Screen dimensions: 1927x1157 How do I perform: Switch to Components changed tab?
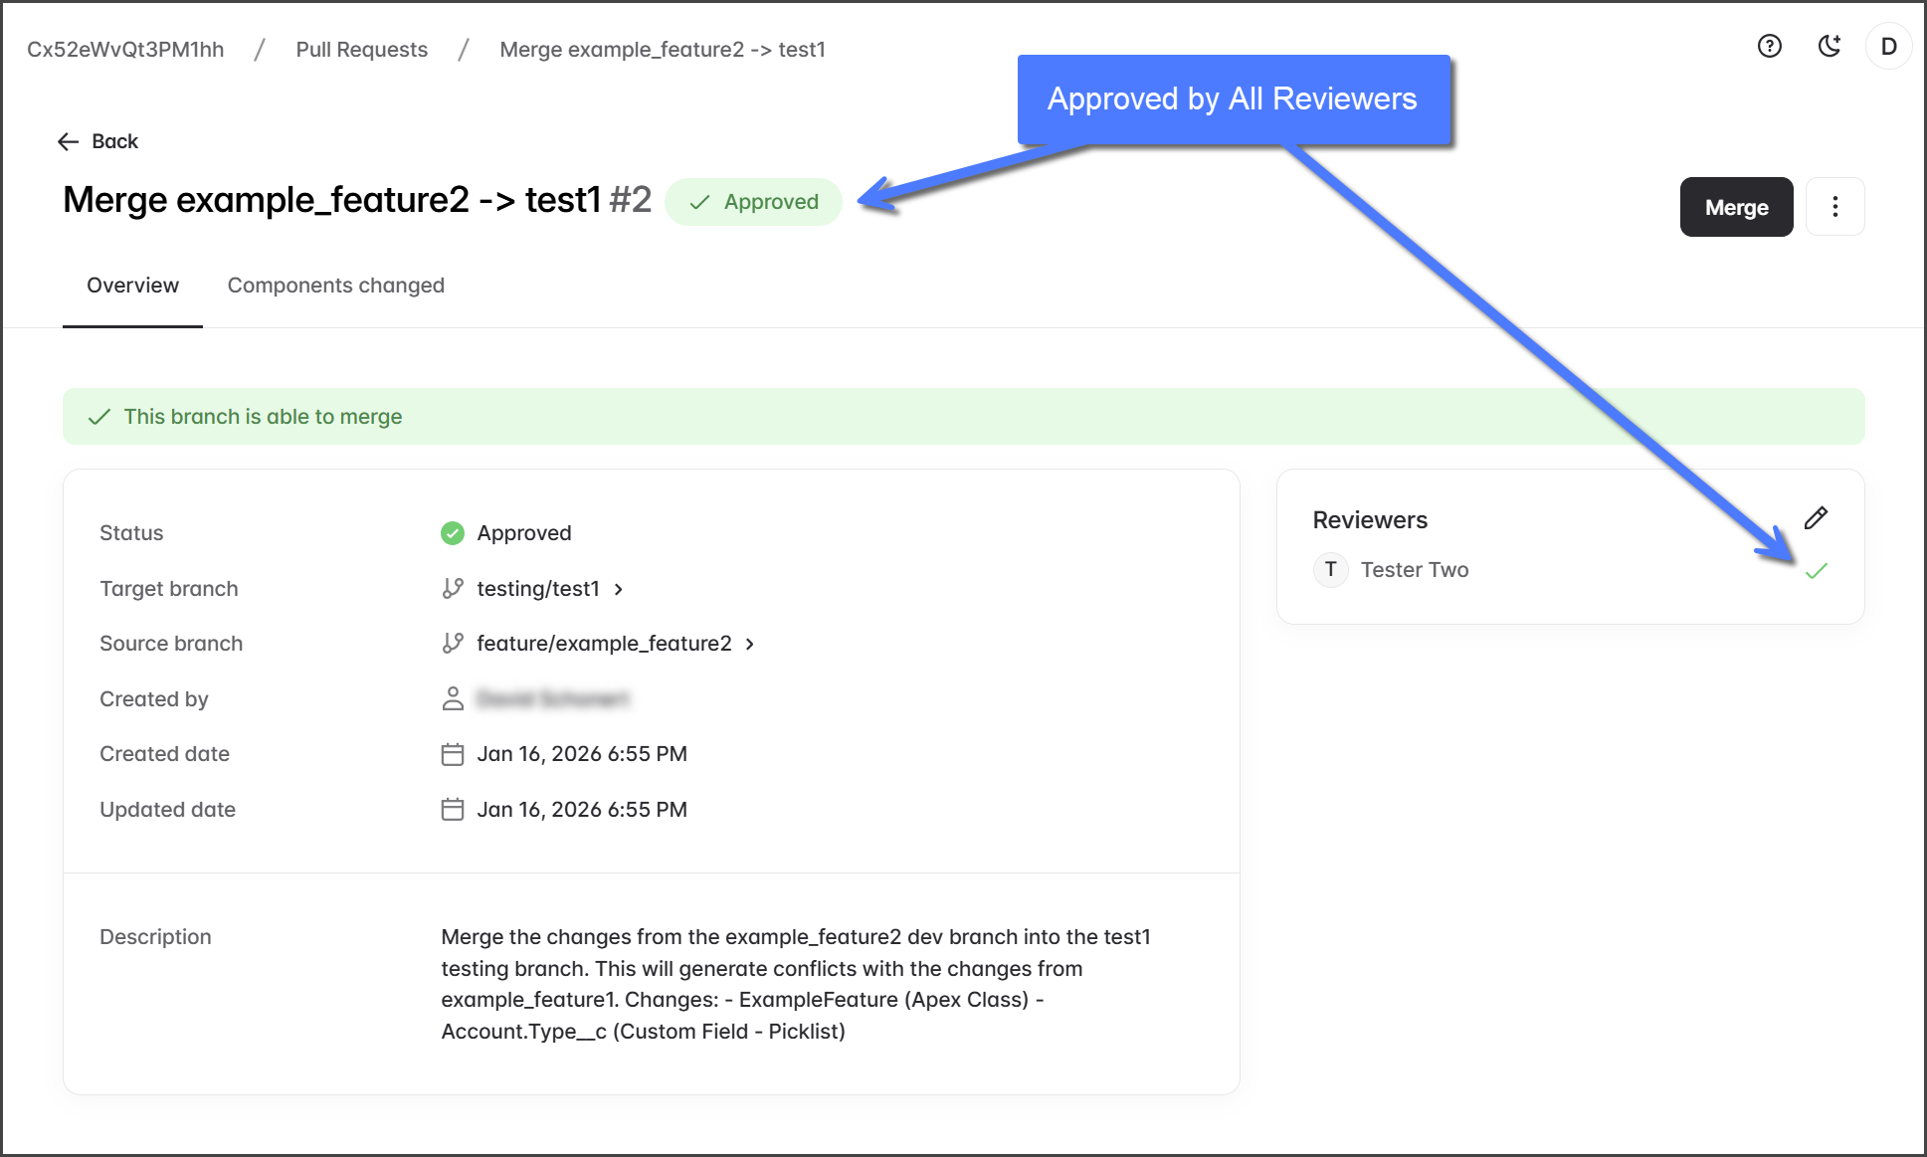pyautogui.click(x=335, y=286)
